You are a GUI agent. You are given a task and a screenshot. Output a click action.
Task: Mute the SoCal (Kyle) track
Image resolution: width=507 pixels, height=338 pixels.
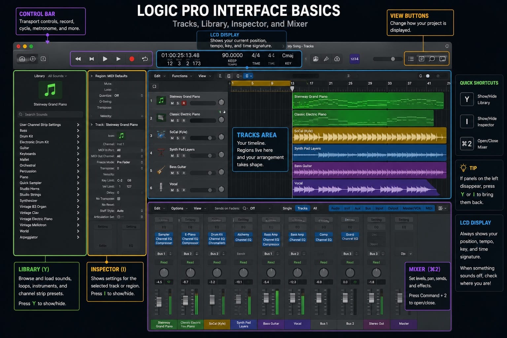coord(172,138)
